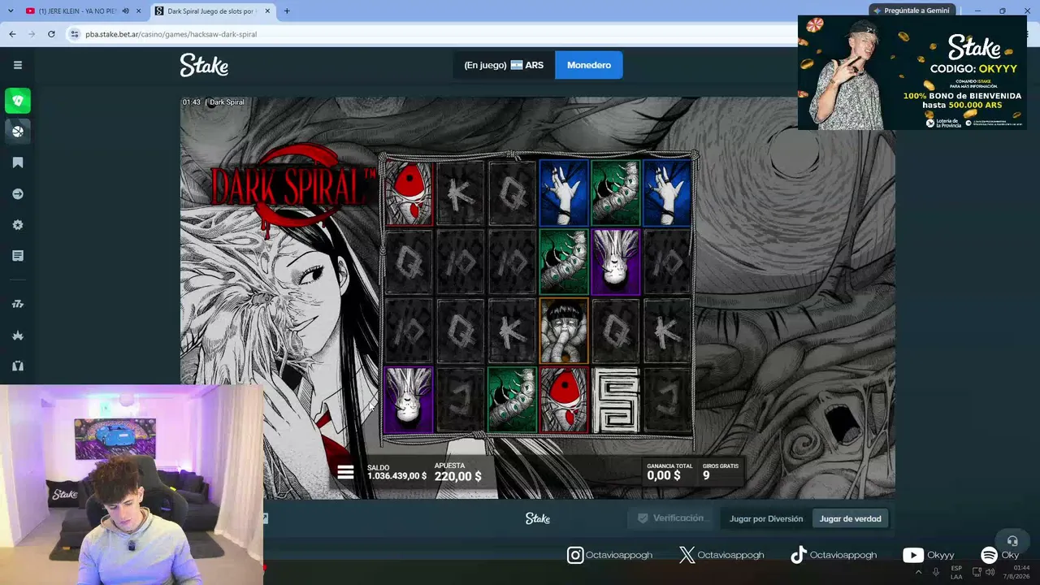This screenshot has width=1040, height=585.
Task: Expand the tab search dropdown arrow
Action: [11, 11]
